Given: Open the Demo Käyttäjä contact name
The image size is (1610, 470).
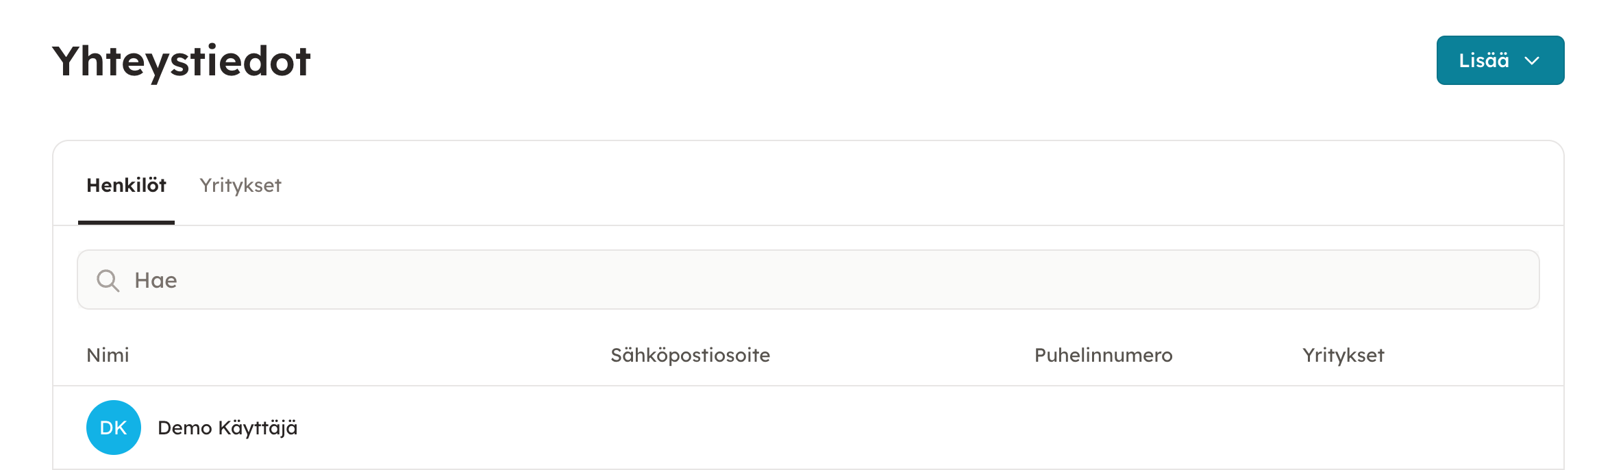Looking at the screenshot, I should (227, 428).
